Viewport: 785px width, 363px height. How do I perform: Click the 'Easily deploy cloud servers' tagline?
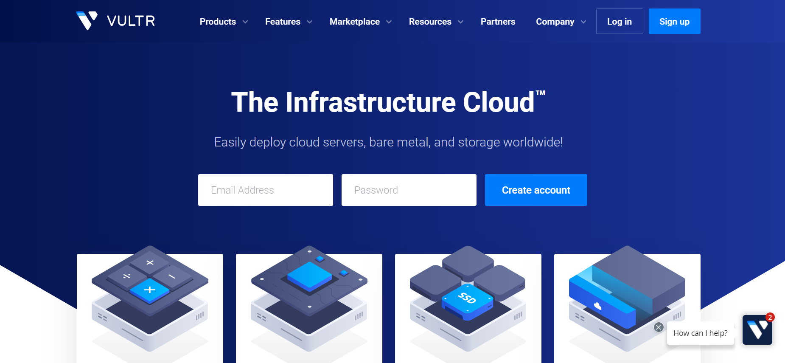pyautogui.click(x=388, y=142)
